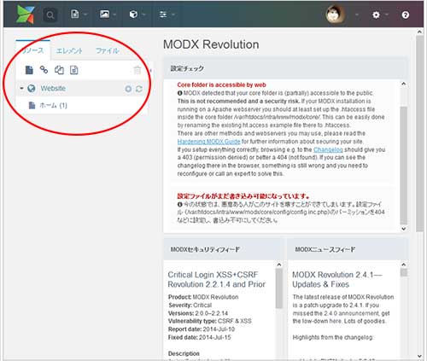
Task: Click the add icon on Website row
Action: (128, 89)
